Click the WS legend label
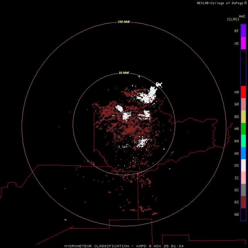 [236, 153]
